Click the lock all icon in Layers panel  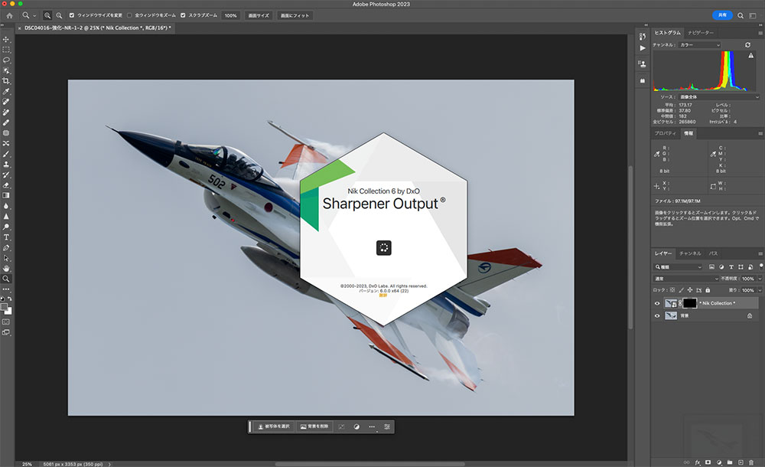(708, 290)
